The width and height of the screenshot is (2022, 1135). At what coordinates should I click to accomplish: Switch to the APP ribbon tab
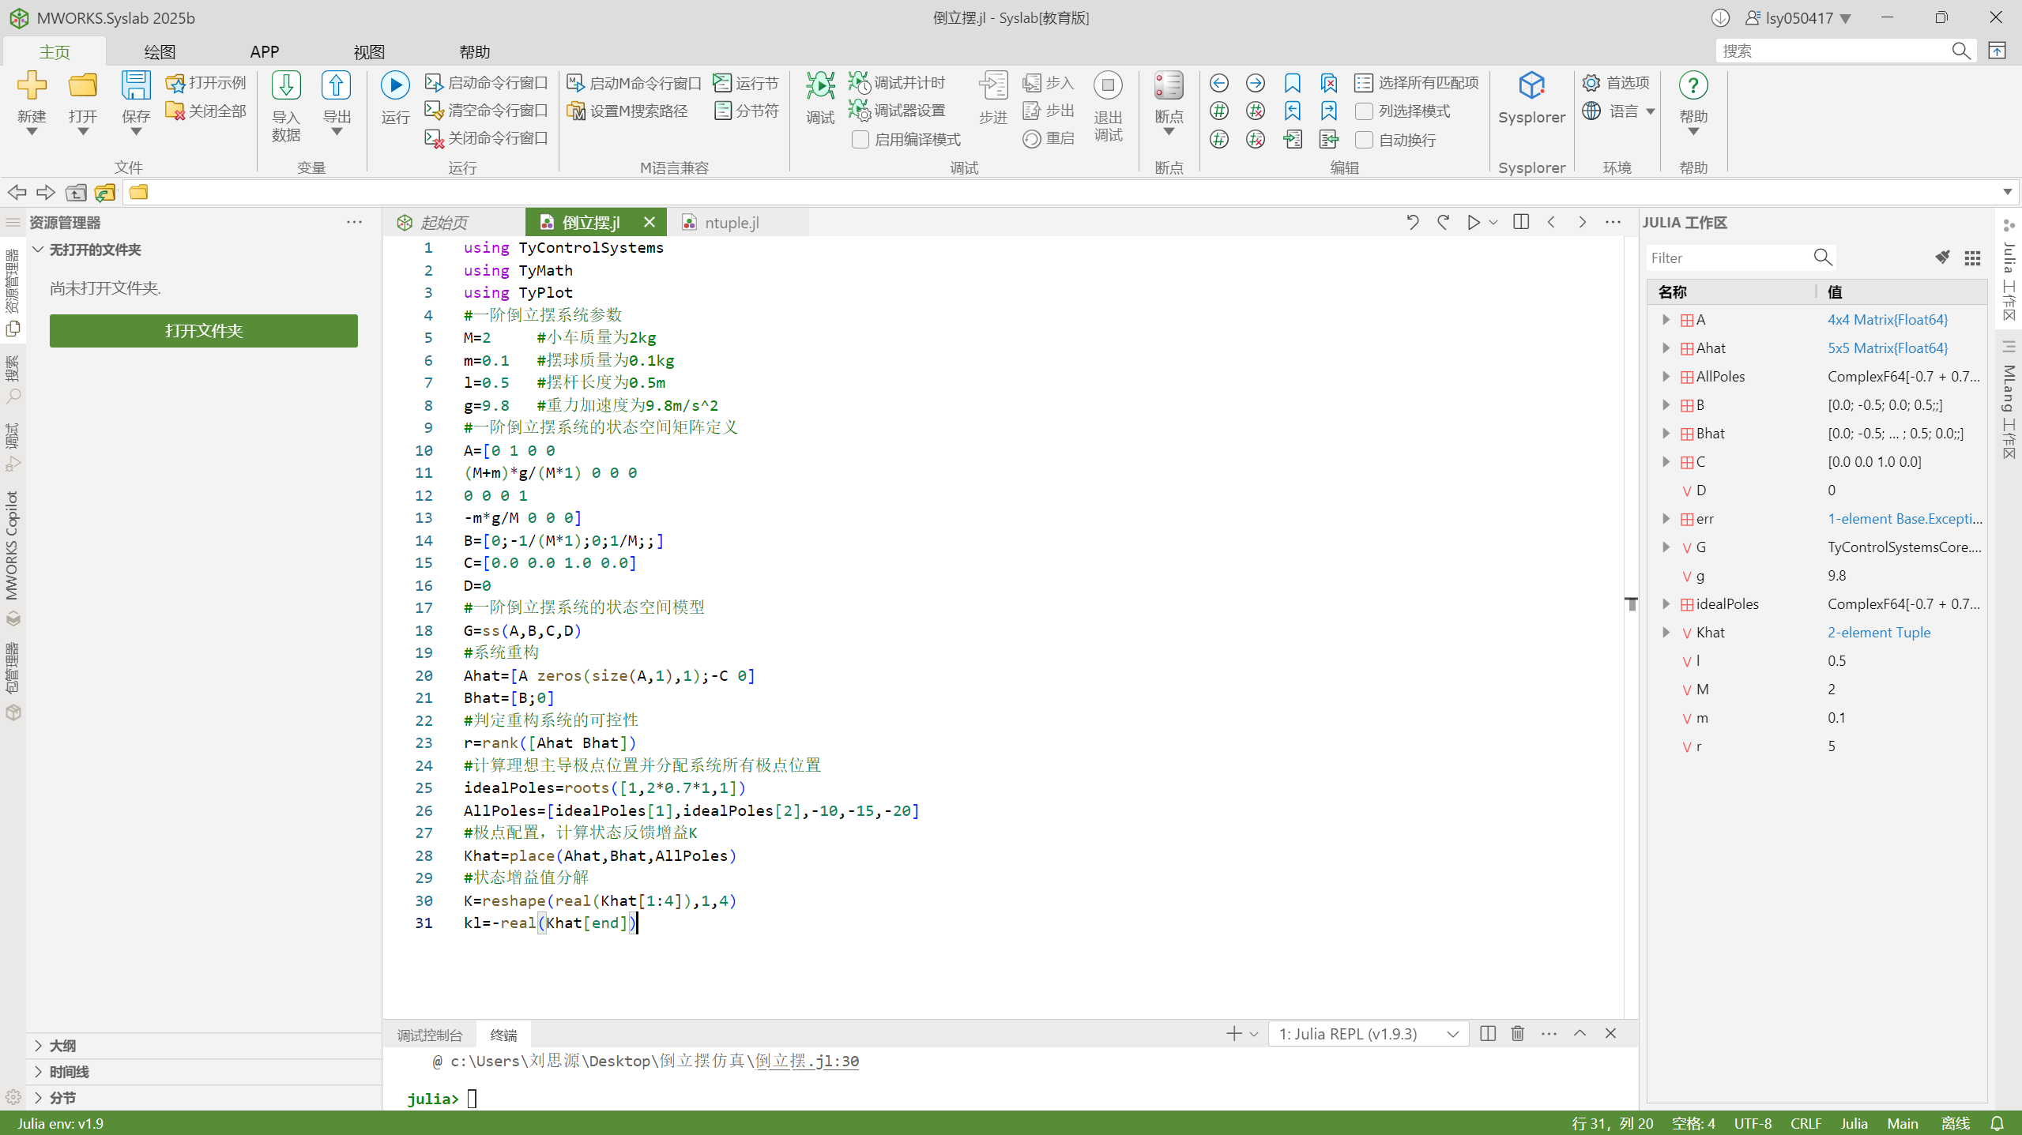pyautogui.click(x=265, y=51)
